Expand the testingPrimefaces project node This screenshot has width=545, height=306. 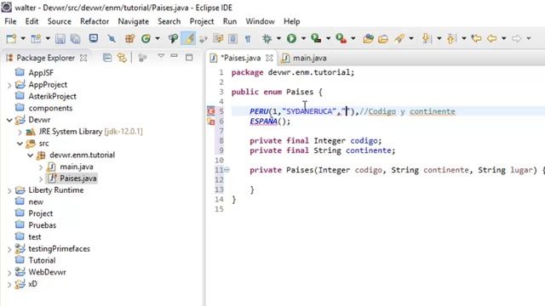click(9, 249)
